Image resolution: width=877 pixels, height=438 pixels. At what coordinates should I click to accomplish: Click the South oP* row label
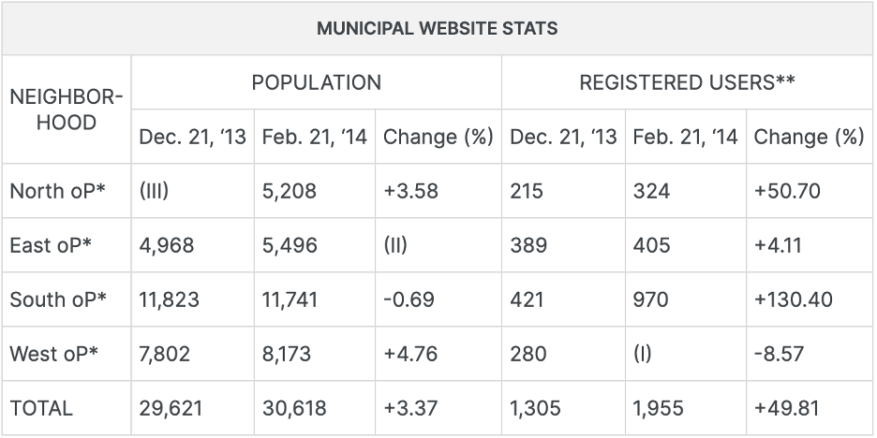pos(58,299)
